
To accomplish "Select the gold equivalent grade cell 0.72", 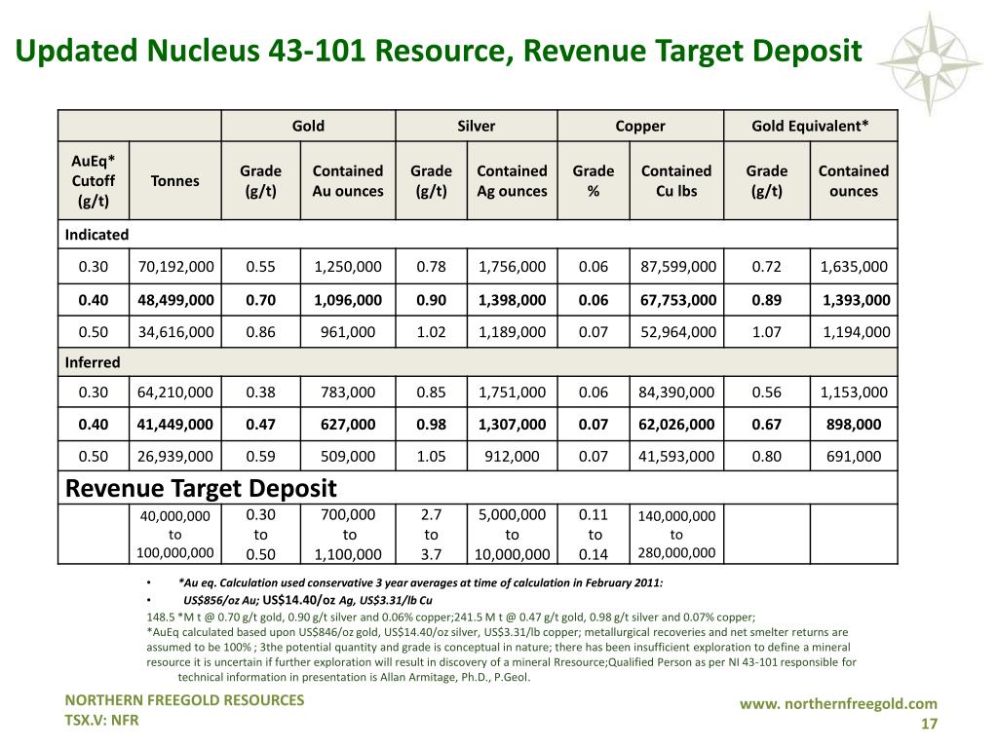I will (766, 267).
